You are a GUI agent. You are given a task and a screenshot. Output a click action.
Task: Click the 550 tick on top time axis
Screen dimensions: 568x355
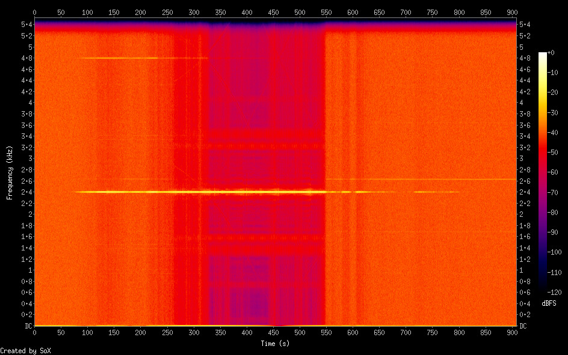click(x=326, y=12)
